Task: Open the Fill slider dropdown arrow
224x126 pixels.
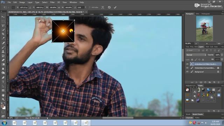Action: point(222,59)
